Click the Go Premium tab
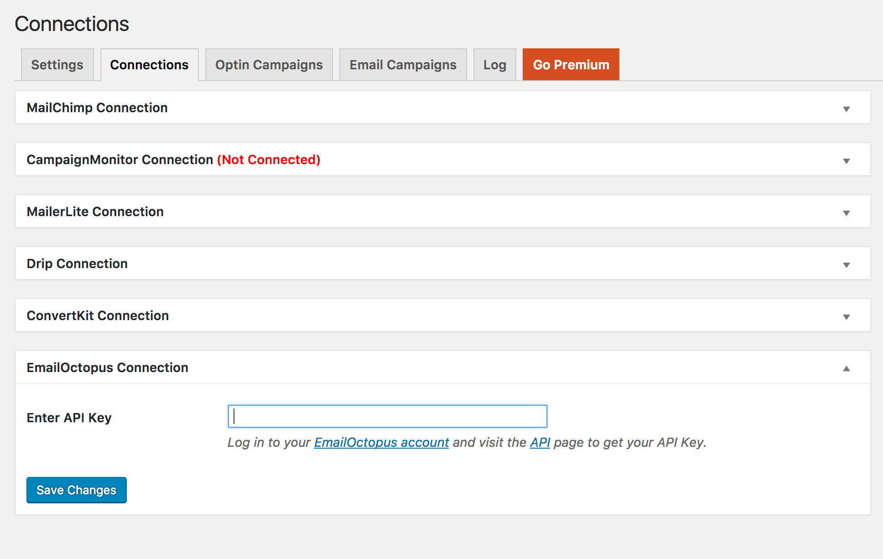The height and width of the screenshot is (559, 883). 571,65
